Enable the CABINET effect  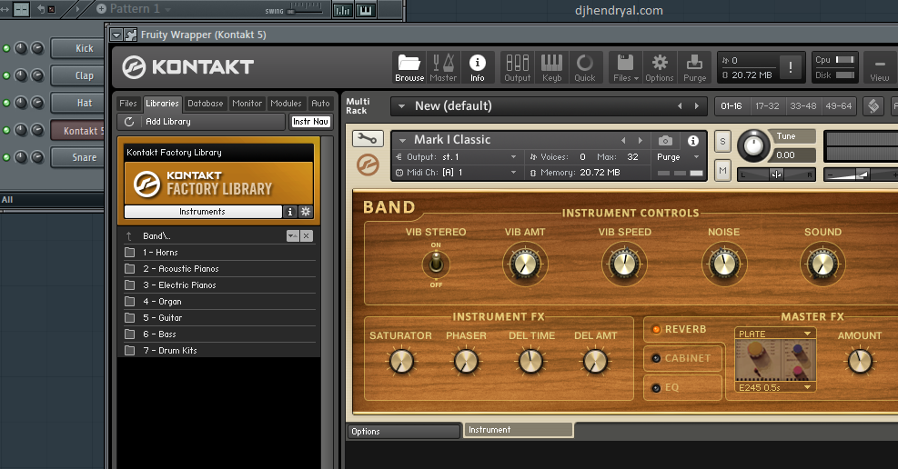(x=656, y=358)
